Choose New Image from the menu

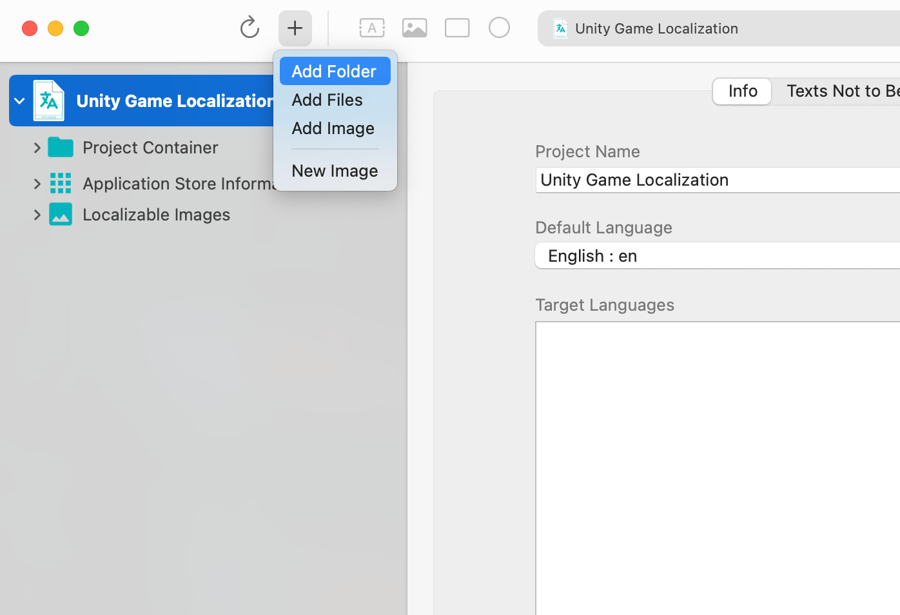click(x=335, y=171)
